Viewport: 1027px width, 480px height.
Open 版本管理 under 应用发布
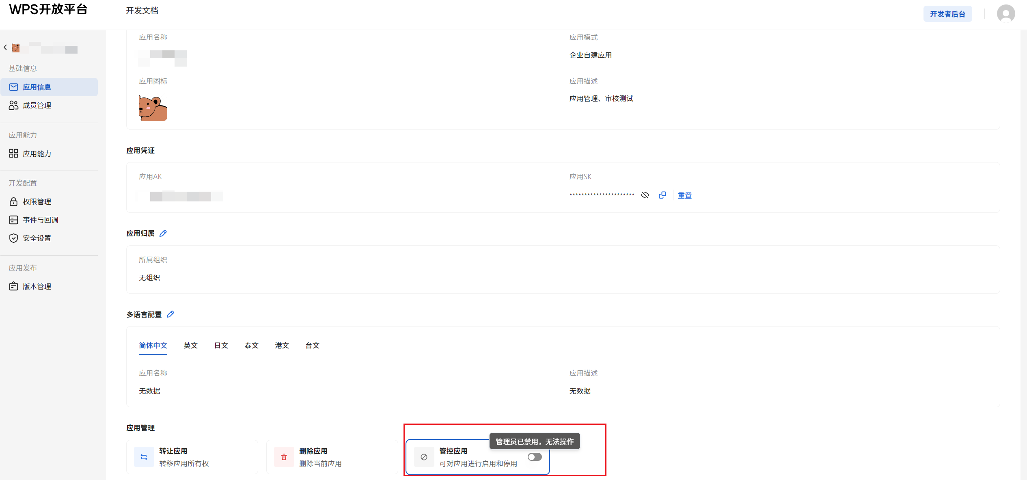point(37,286)
